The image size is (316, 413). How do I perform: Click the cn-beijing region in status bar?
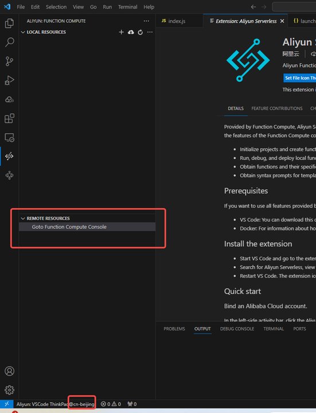pyautogui.click(x=81, y=404)
